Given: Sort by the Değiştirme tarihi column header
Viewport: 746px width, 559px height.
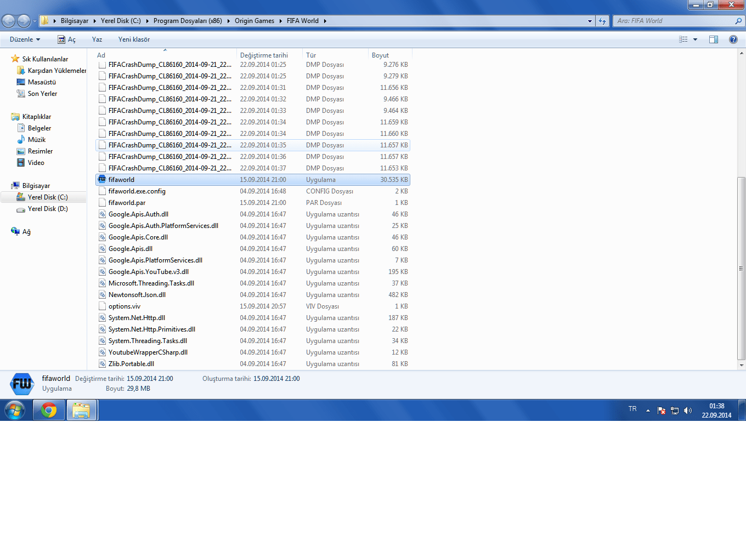Looking at the screenshot, I should [270, 55].
